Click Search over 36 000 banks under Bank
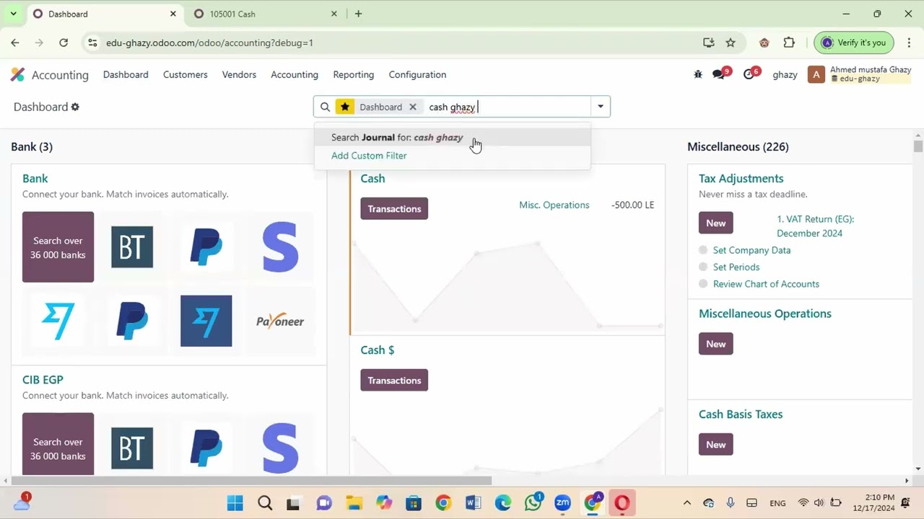 (58, 247)
